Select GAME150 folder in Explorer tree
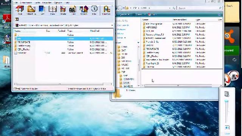 128,87
